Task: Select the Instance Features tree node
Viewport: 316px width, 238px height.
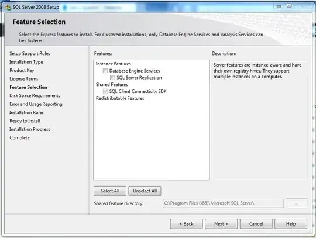Action: click(114, 64)
